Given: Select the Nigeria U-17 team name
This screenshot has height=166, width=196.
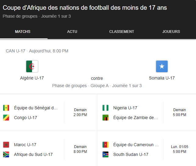Looking at the screenshot, I should (x=125, y=108).
